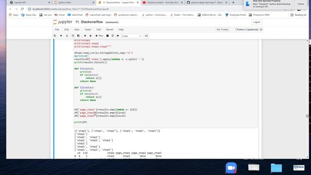Move selected cell up

click(85, 36)
